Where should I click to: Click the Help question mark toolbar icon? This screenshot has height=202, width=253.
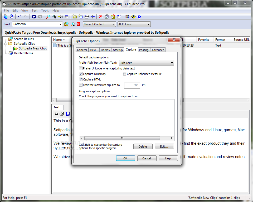(x=139, y=17)
